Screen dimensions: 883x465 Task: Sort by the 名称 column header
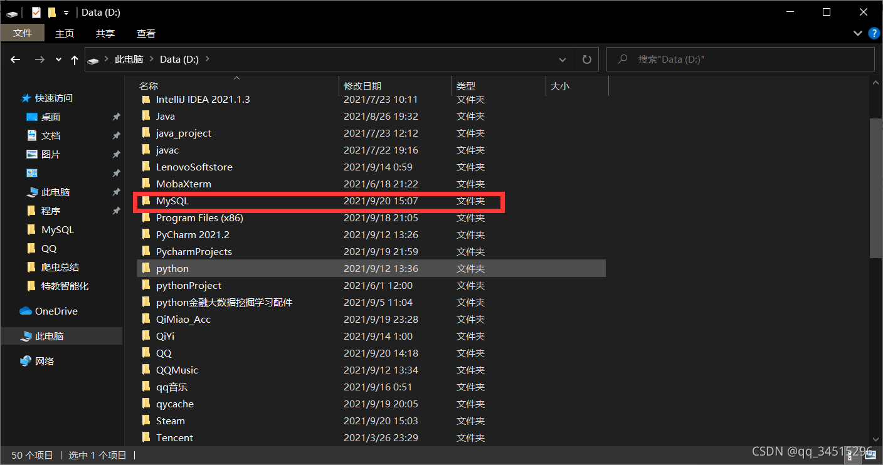tap(237, 86)
